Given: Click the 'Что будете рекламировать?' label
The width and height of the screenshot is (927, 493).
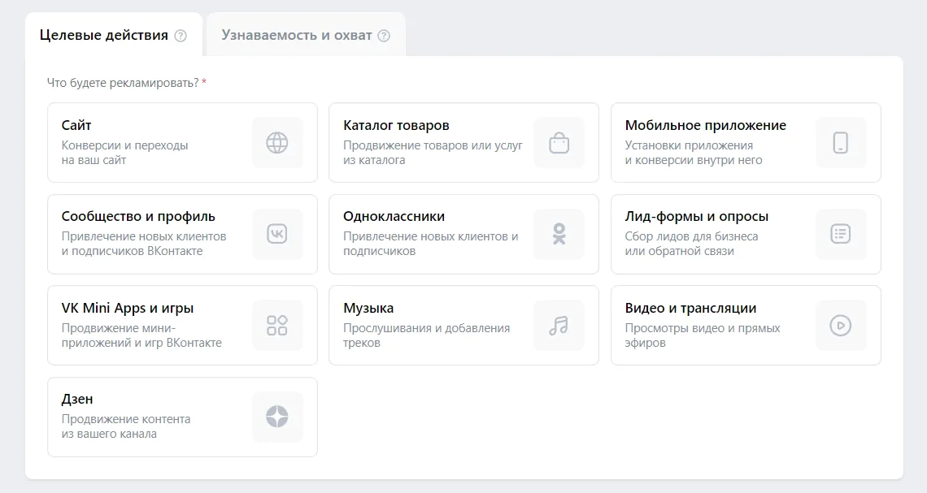Looking at the screenshot, I should [122, 83].
